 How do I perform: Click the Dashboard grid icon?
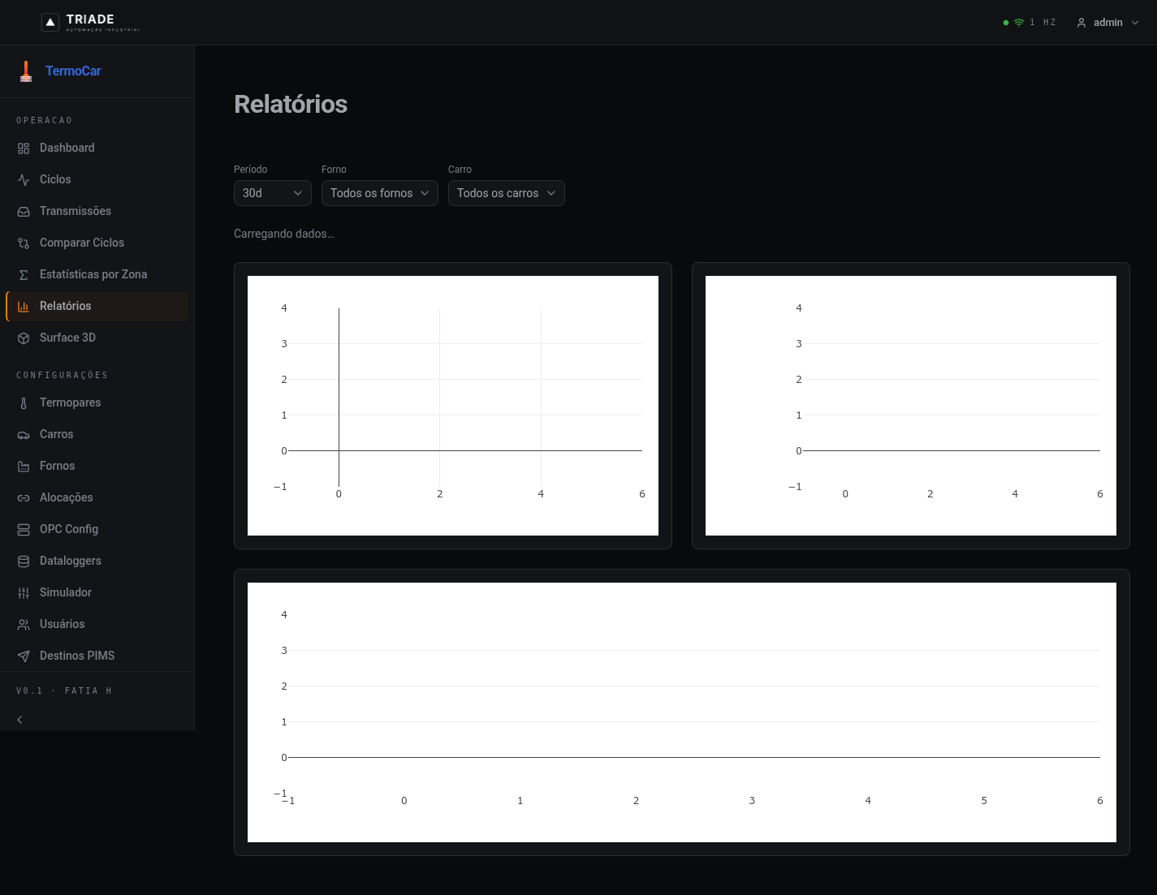click(24, 148)
